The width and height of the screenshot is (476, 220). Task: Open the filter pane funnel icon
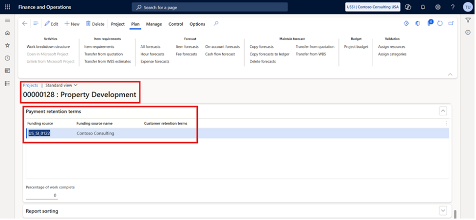pyautogui.click(x=468, y=20)
